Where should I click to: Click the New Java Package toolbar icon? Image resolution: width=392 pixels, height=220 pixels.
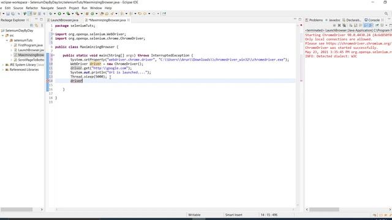(x=87, y=13)
